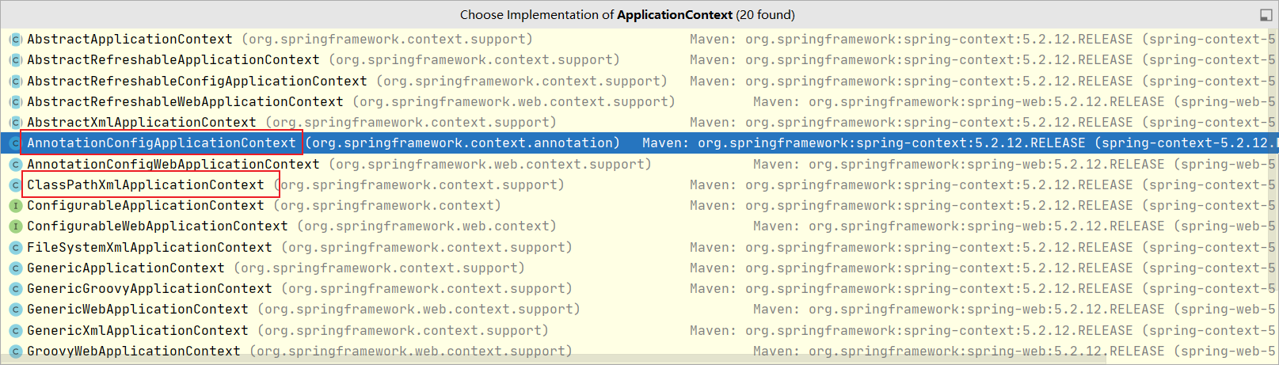Viewport: 1279px width, 365px height.
Task: Click the class icon beside AbstractApplicationContext
Action: (x=15, y=40)
